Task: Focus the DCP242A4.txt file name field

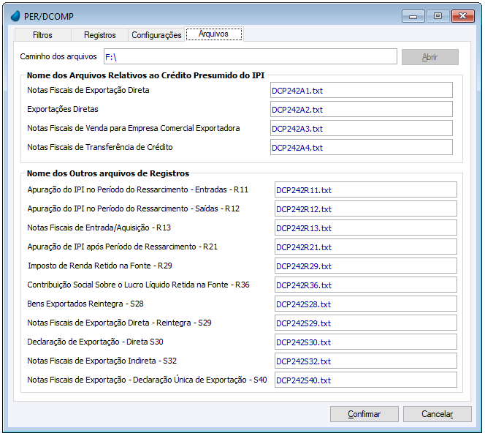Action: pos(362,147)
